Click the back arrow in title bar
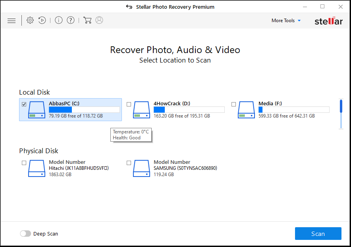This screenshot has height=247, width=351. pyautogui.click(x=129, y=7)
